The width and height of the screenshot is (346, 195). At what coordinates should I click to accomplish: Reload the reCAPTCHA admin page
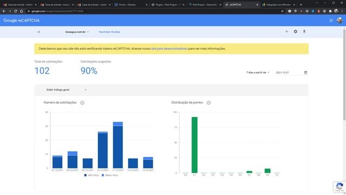coord(16,11)
